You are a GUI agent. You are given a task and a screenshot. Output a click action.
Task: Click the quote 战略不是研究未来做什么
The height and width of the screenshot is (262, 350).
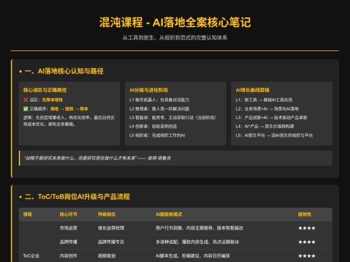[x=97, y=158]
